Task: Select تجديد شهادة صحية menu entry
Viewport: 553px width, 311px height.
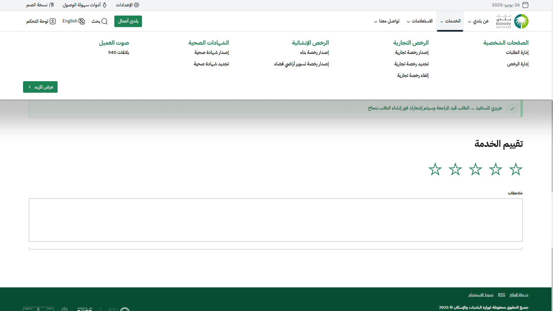Action: pyautogui.click(x=211, y=64)
